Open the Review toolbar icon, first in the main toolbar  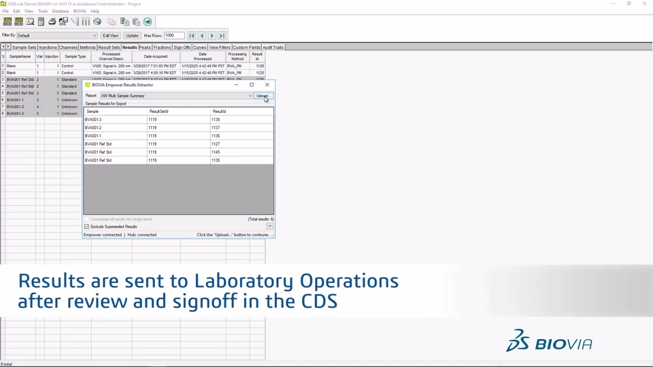(x=7, y=22)
